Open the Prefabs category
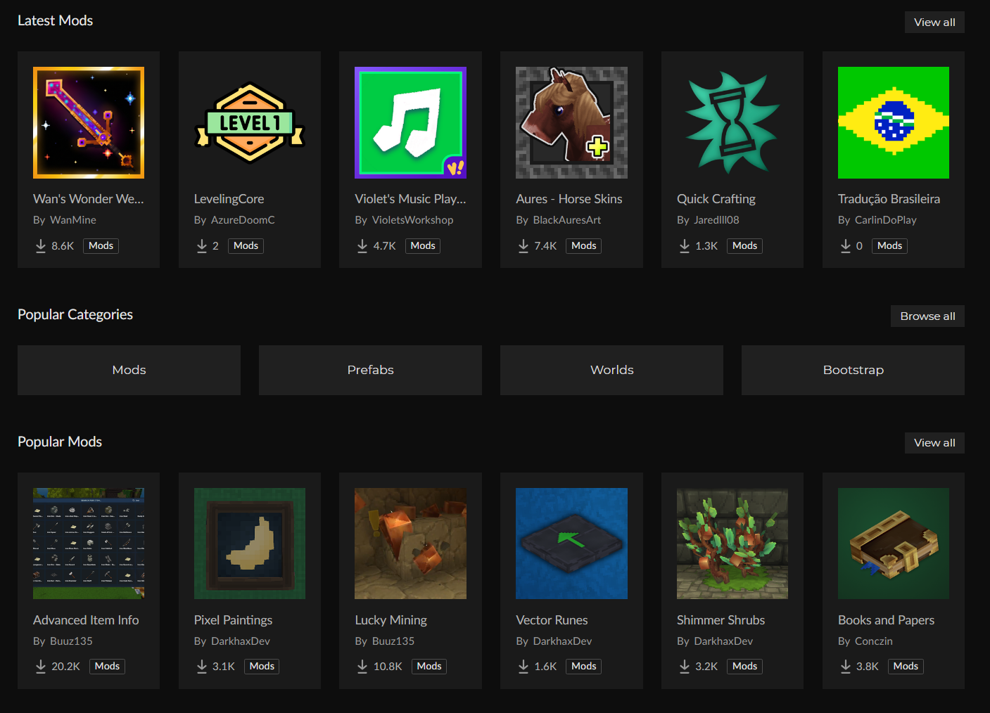 (370, 370)
